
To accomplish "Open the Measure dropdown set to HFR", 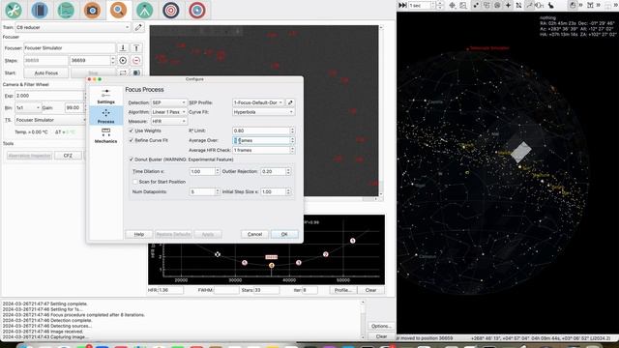I will click(168, 121).
